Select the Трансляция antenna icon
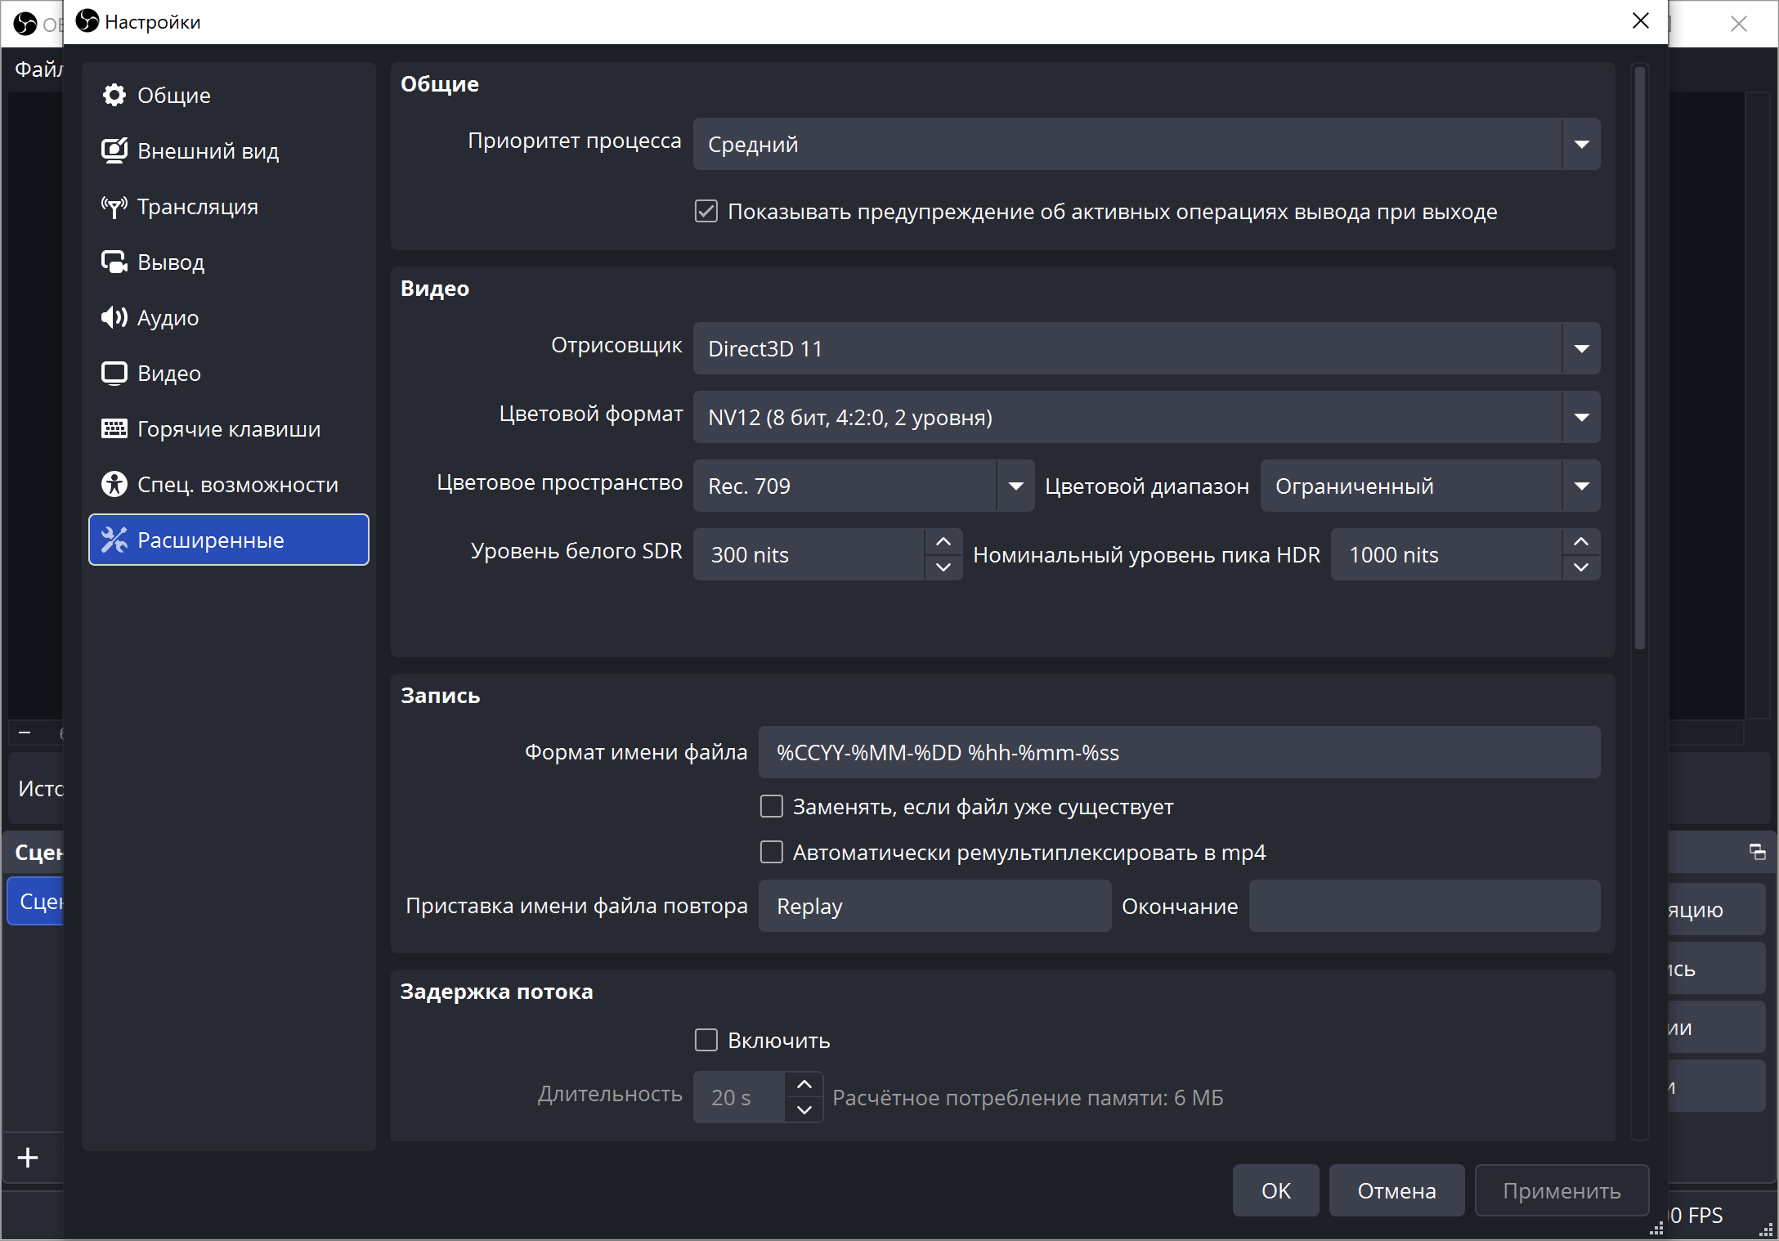The image size is (1779, 1241). 114,207
